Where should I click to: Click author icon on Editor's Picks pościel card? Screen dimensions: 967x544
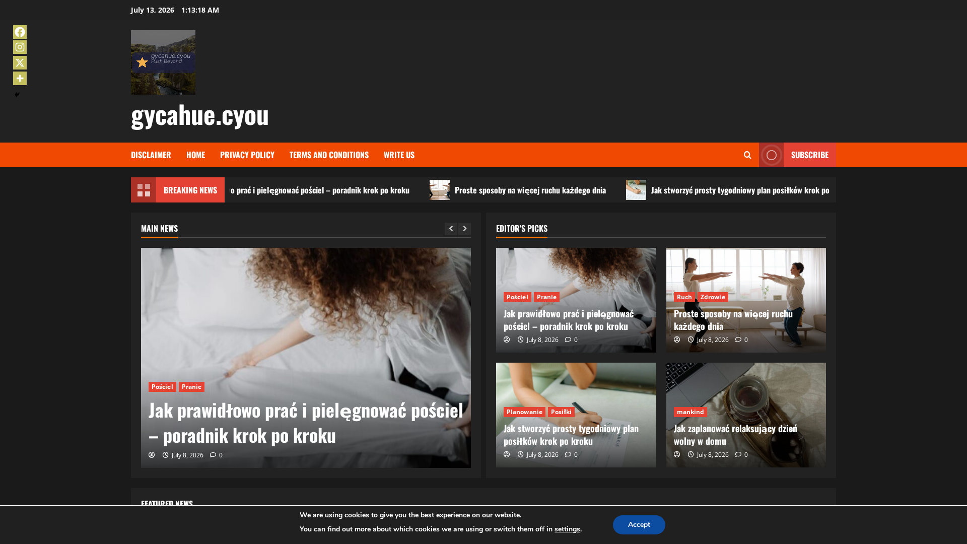[x=507, y=339]
